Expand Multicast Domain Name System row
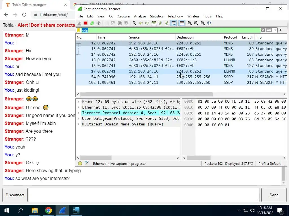This screenshot has width=289, height=216. click(x=78, y=124)
